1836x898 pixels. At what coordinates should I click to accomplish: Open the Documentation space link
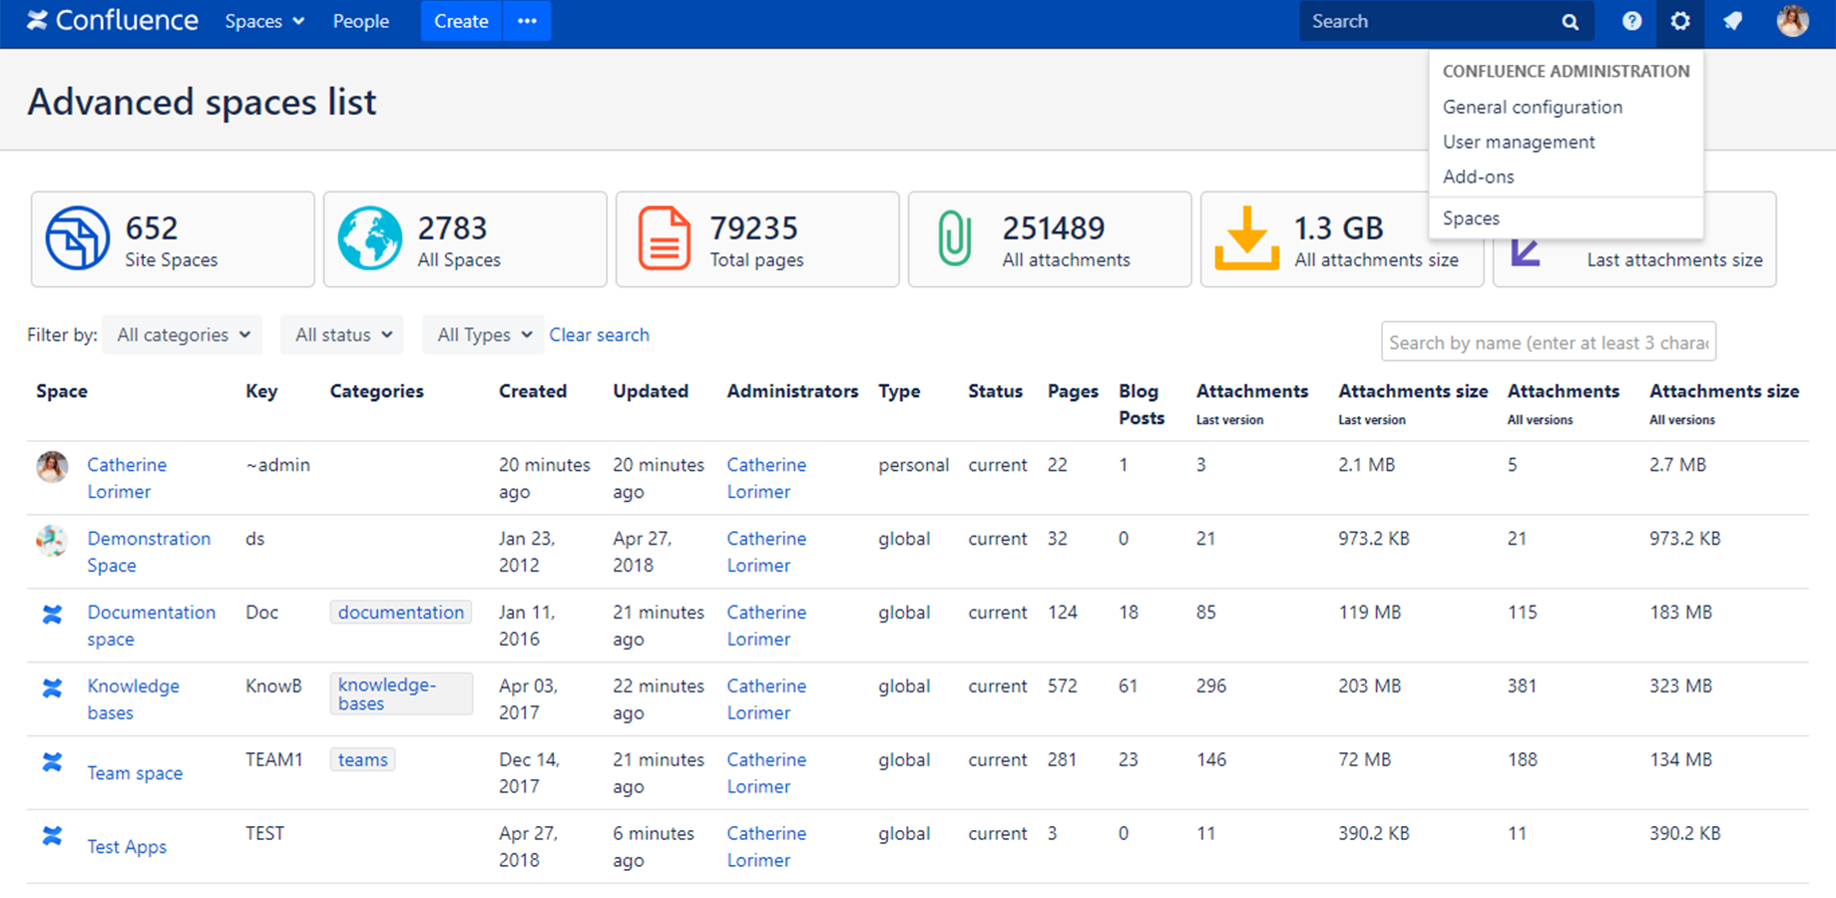(x=151, y=626)
